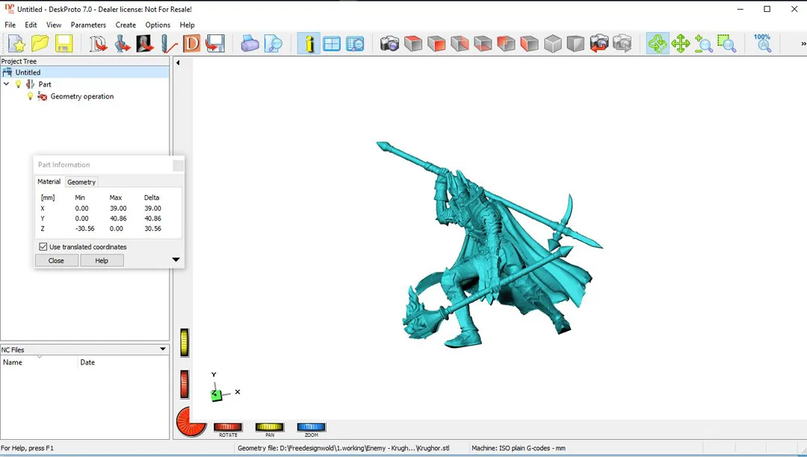Screen dimensions: 807x457
Task: Create a new project with the star-page icon
Action: [x=16, y=44]
